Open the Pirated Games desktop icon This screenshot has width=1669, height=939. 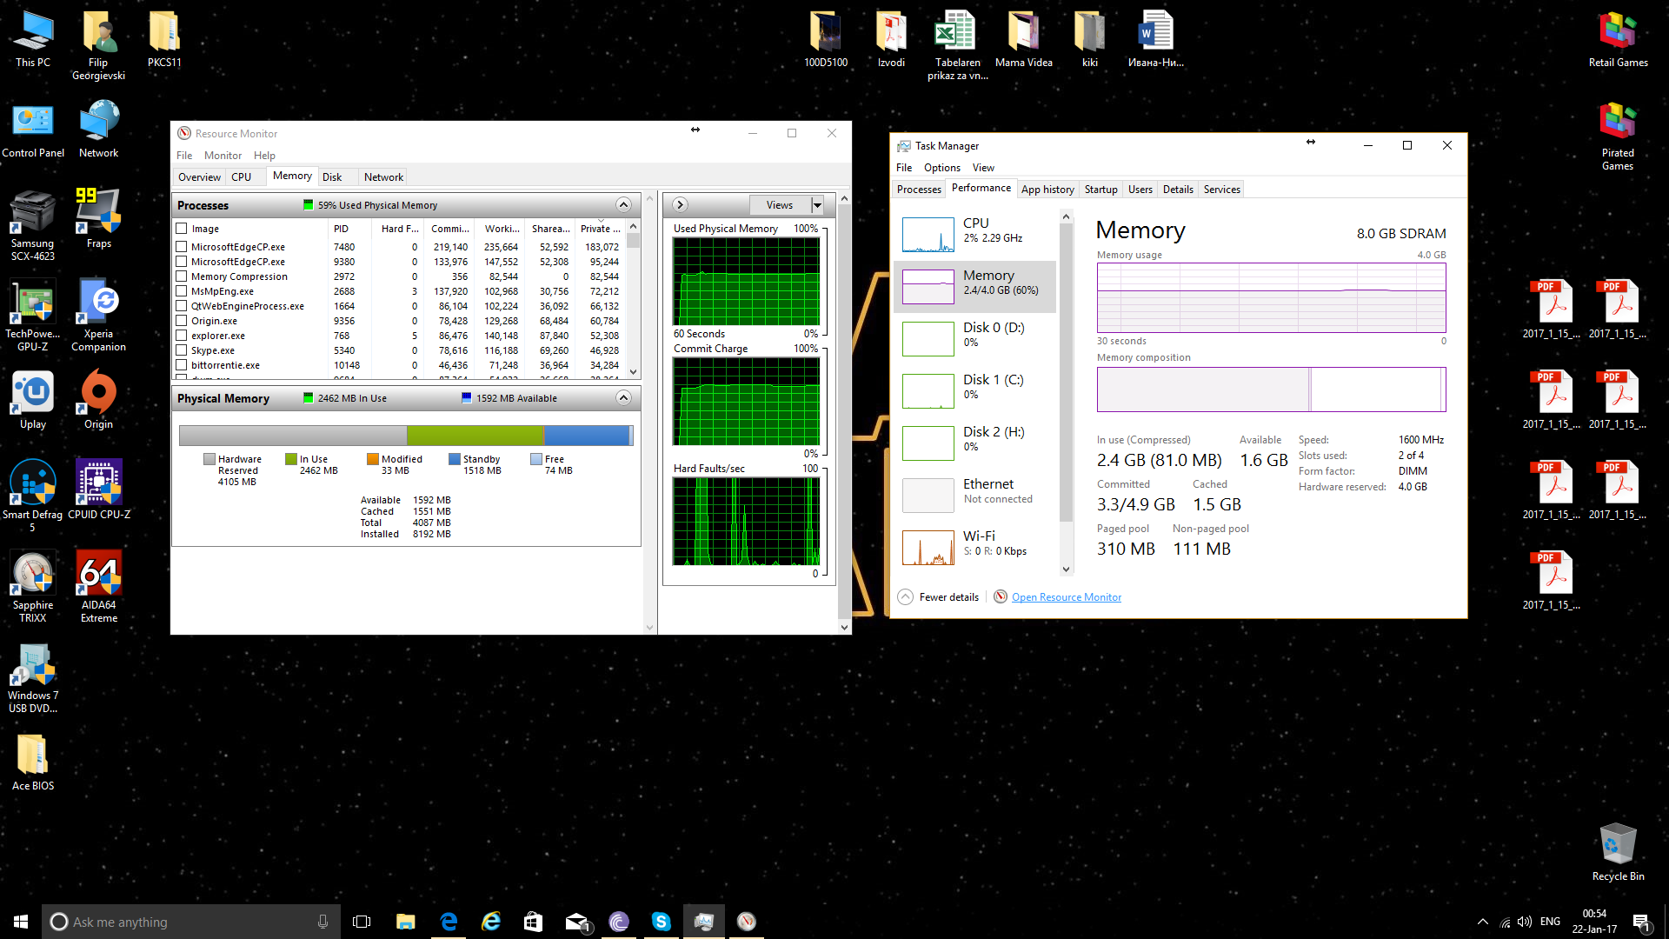(1618, 136)
